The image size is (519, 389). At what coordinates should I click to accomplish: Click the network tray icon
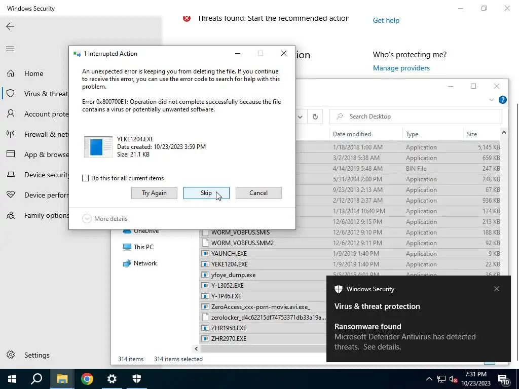point(441,379)
